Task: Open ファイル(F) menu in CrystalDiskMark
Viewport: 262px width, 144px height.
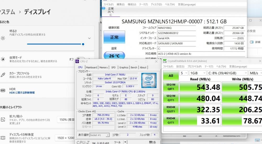Action: (168, 66)
